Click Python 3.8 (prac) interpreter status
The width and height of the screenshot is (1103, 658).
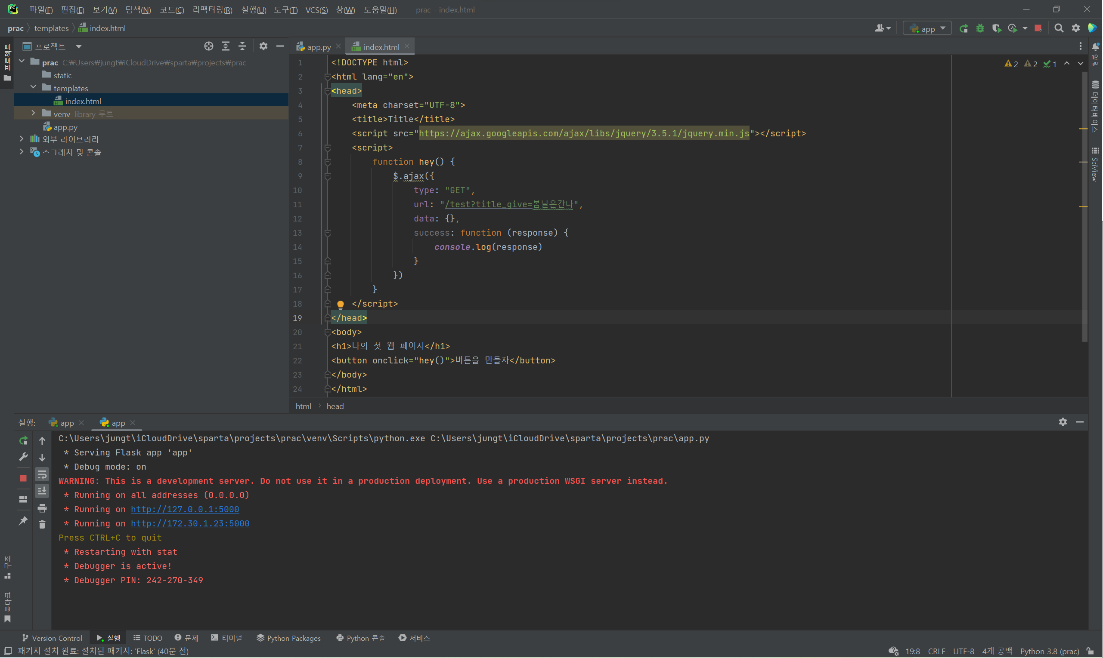pos(1049,652)
